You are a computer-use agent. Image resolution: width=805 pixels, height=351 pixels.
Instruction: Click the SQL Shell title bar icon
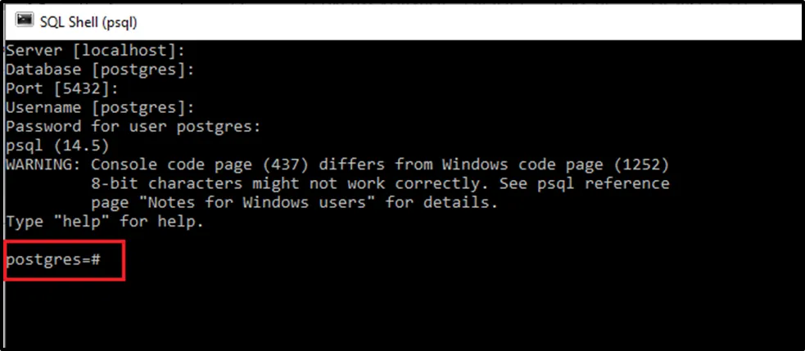[x=25, y=20]
